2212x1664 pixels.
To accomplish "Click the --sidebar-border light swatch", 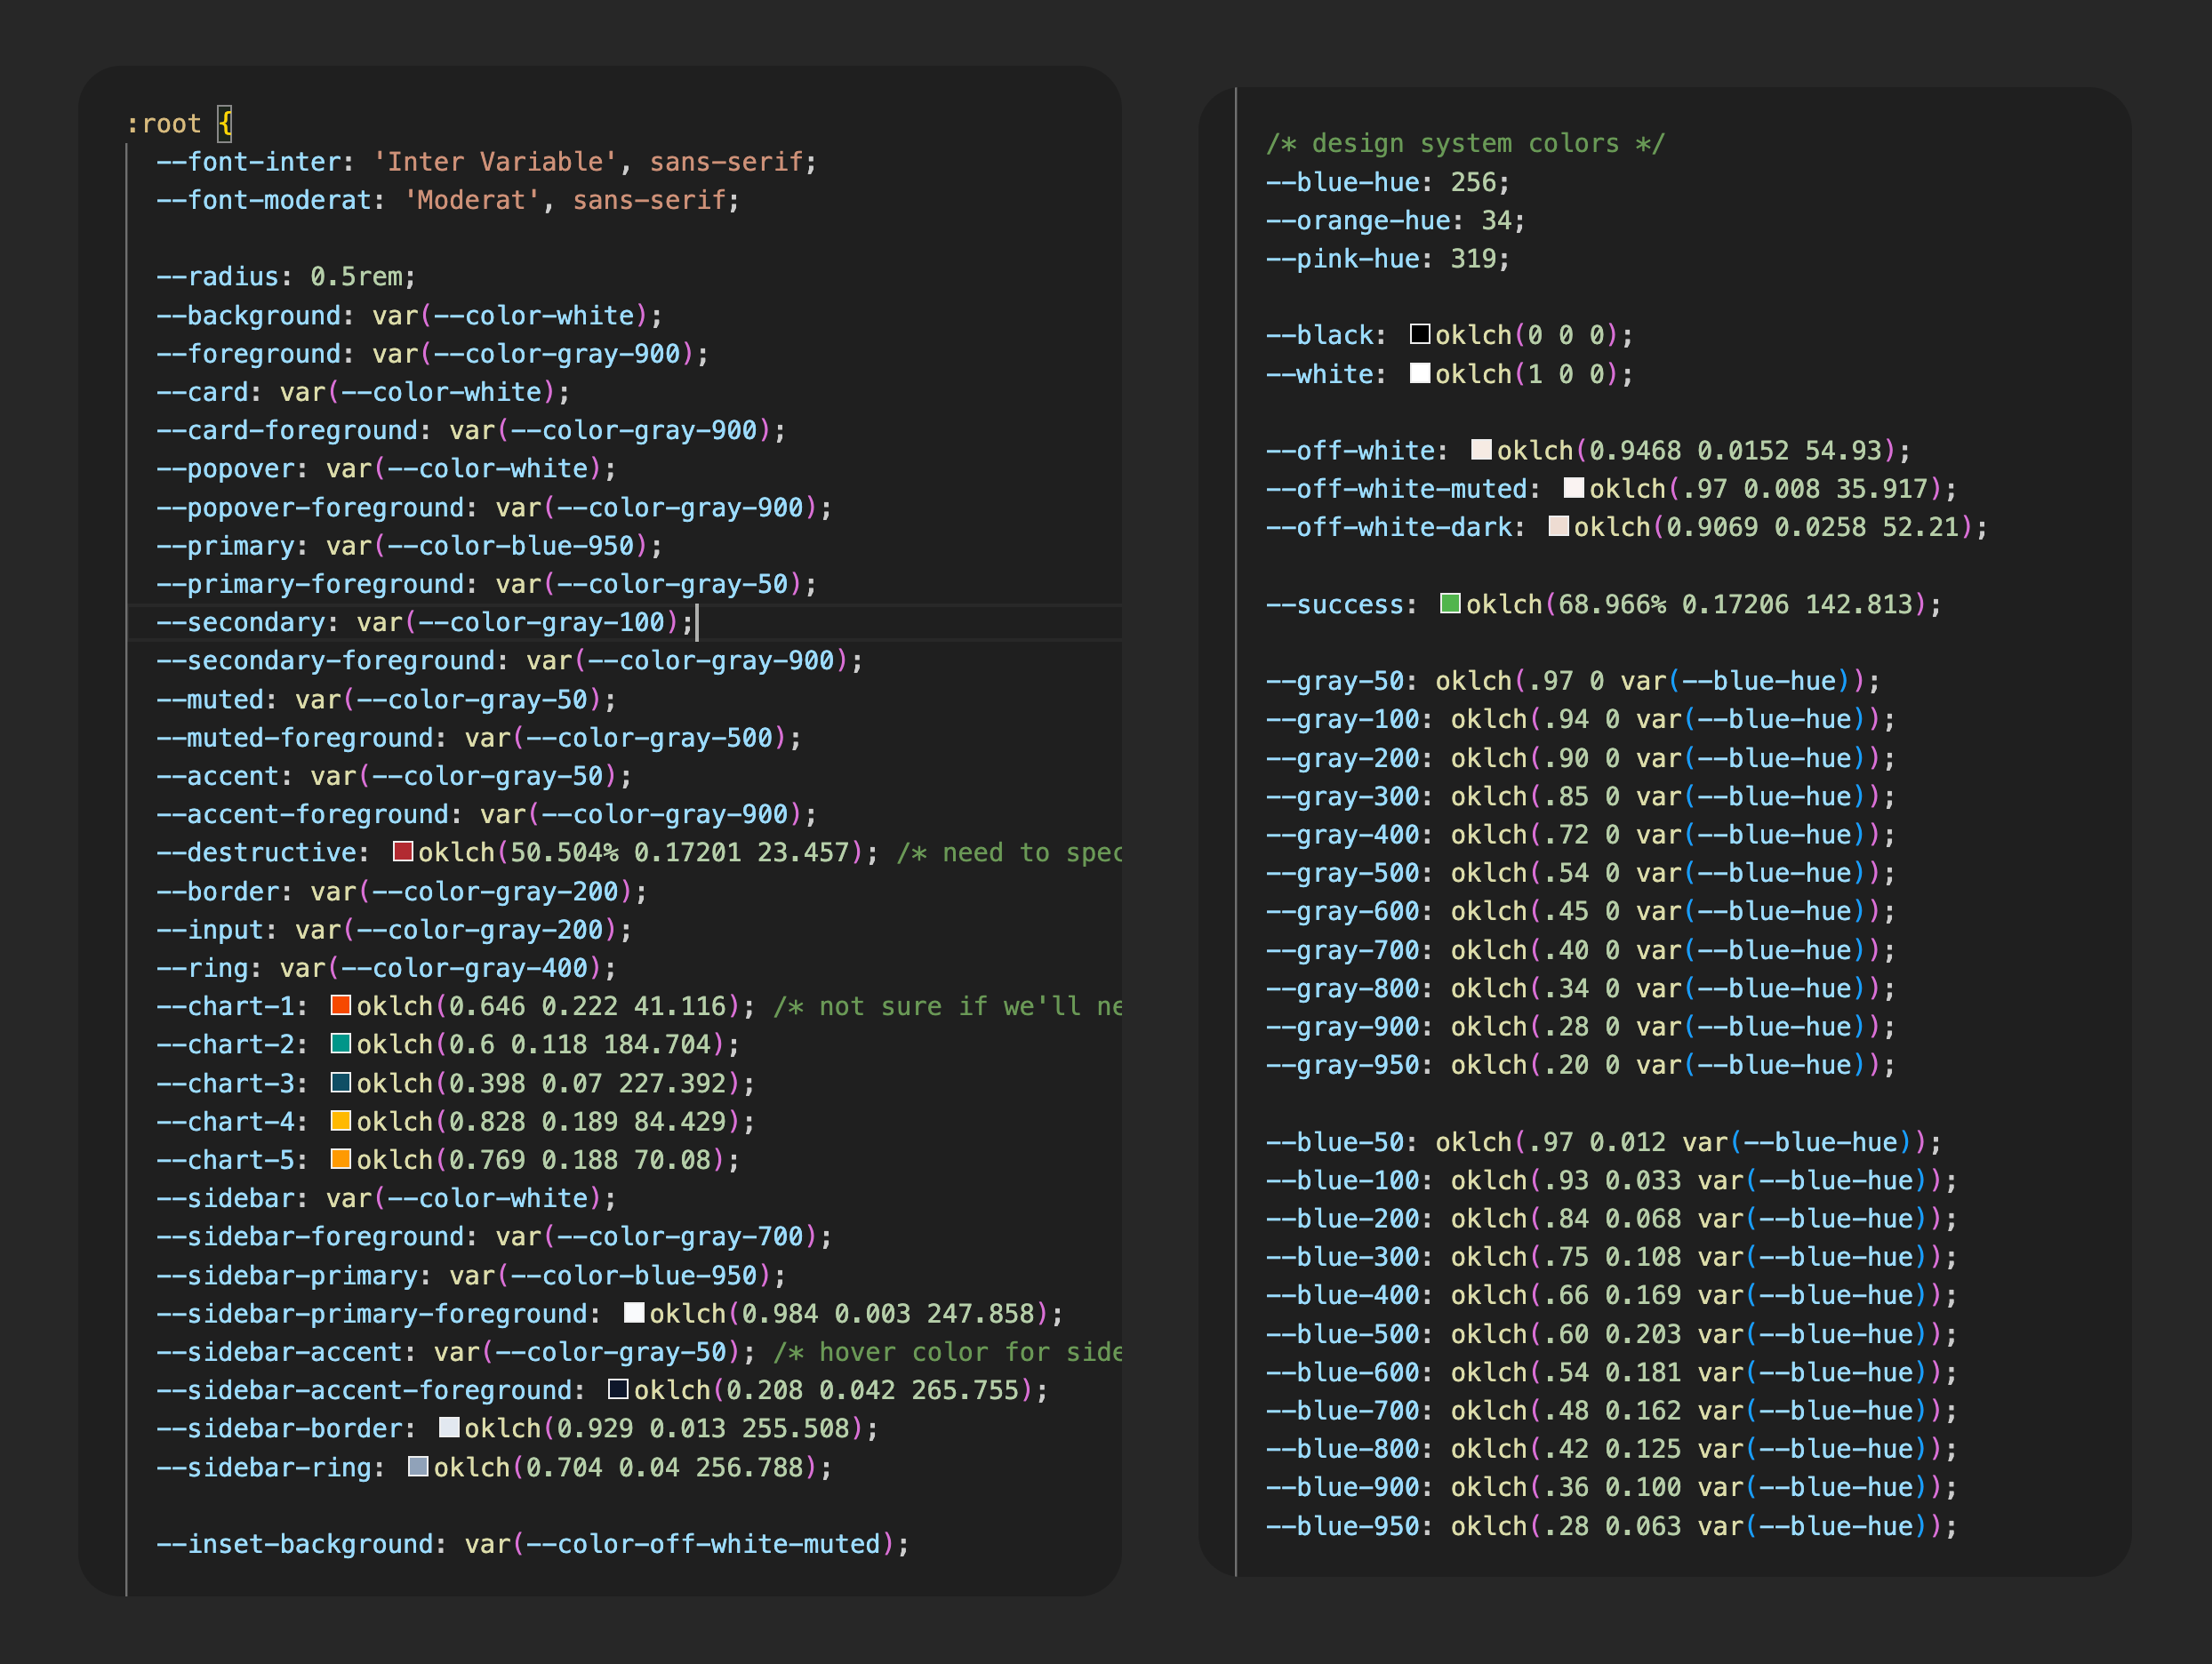I will pyautogui.click(x=449, y=1427).
